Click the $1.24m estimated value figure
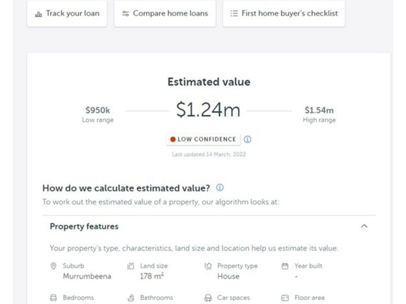The height and width of the screenshot is (304, 406). 208,110
